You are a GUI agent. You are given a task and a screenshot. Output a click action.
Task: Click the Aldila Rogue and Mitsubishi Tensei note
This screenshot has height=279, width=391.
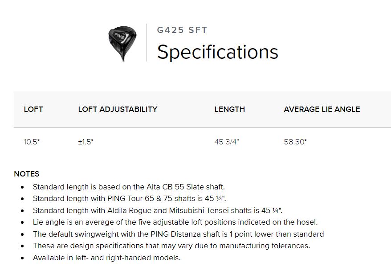click(x=157, y=210)
